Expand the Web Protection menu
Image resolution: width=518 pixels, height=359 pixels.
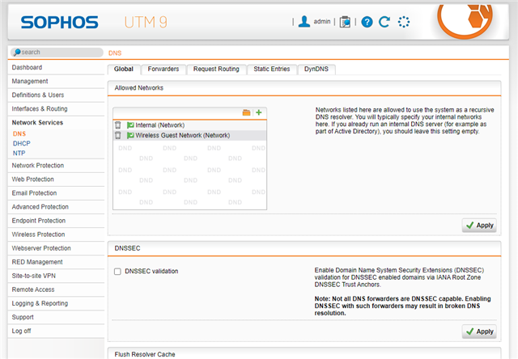coord(56,179)
